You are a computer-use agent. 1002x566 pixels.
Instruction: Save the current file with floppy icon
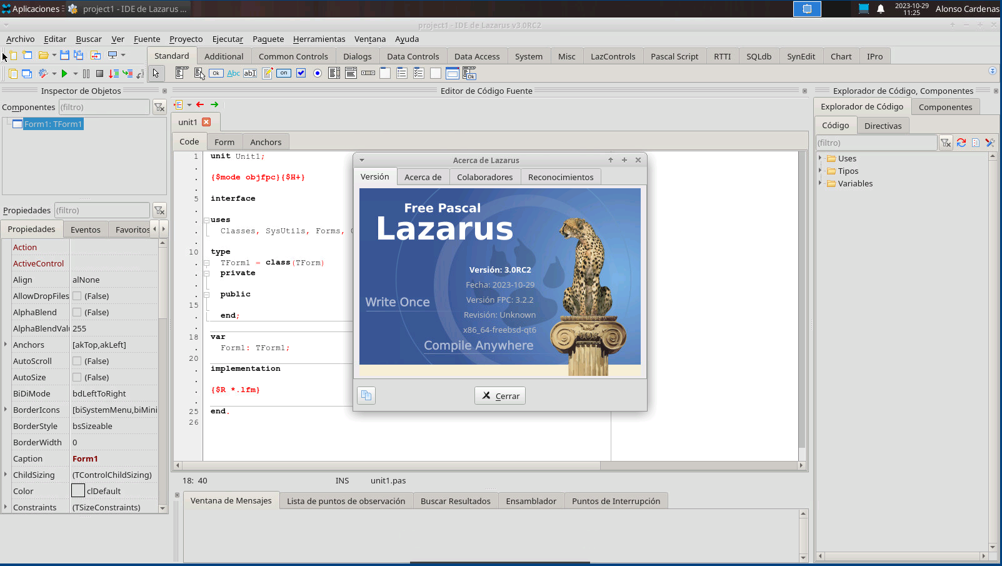64,55
